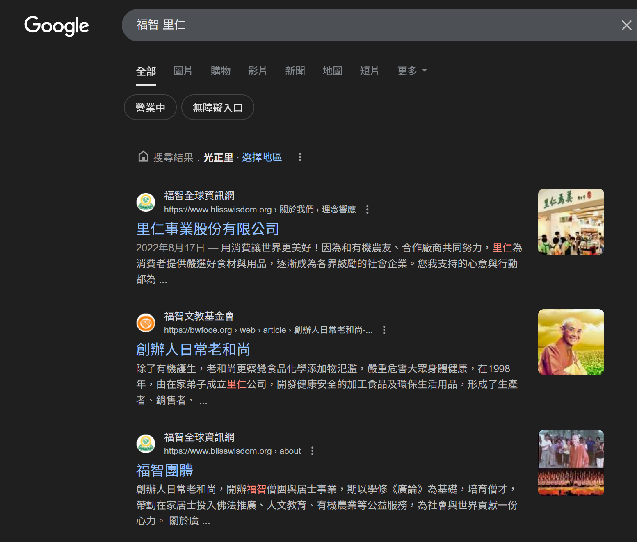Switch to the 圖片 tab
Viewport: 637px width, 542px height.
(x=183, y=71)
